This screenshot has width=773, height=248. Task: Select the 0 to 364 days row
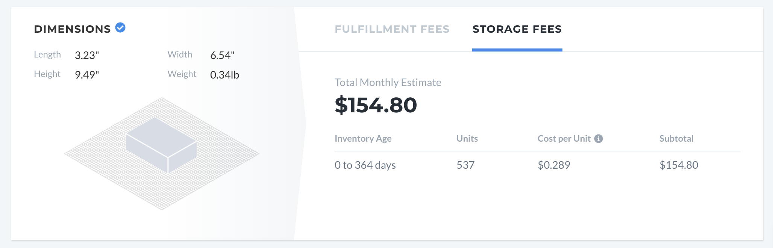pos(538,165)
